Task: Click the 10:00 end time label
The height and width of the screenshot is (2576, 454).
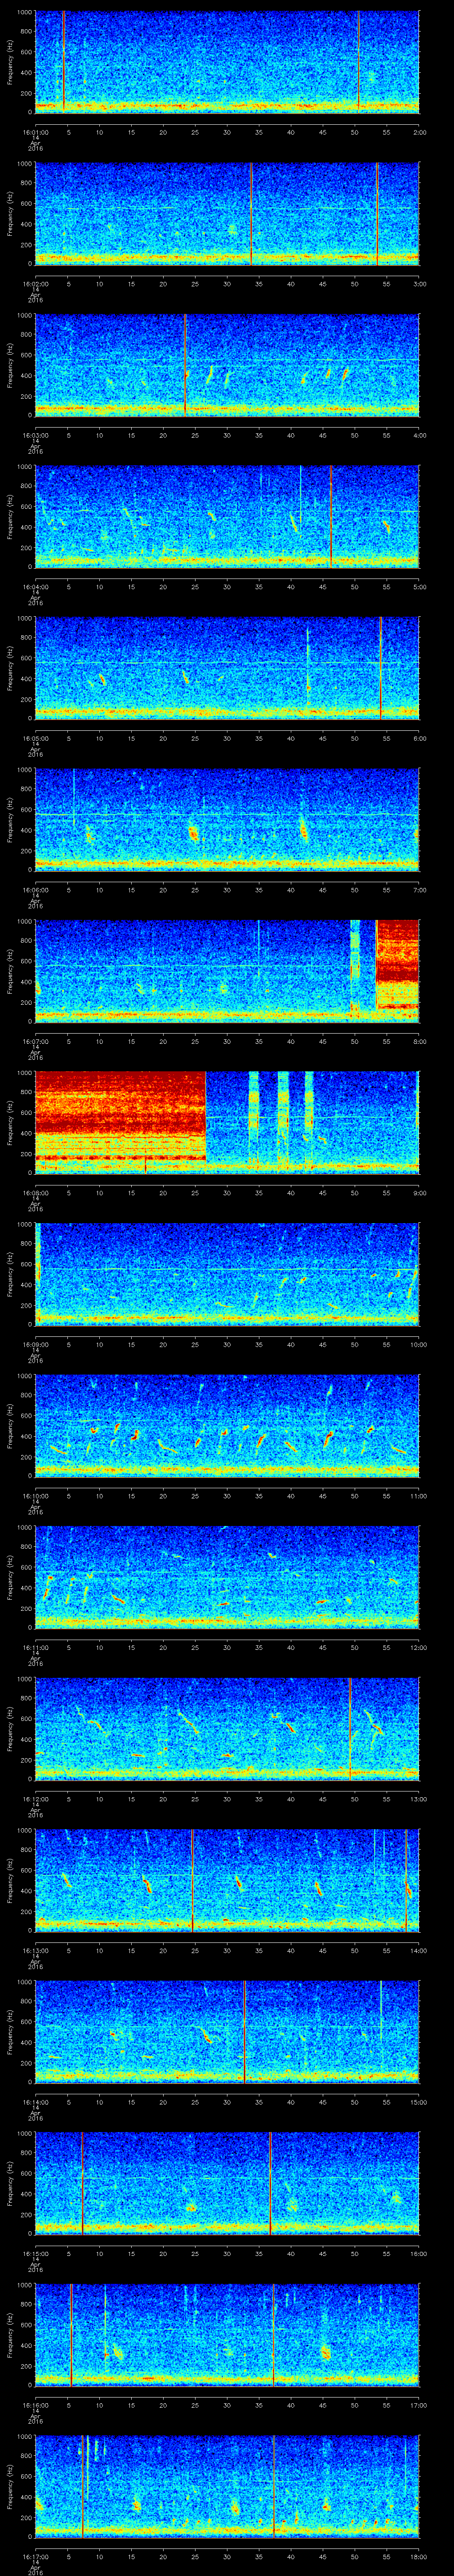Action: pos(418,1344)
